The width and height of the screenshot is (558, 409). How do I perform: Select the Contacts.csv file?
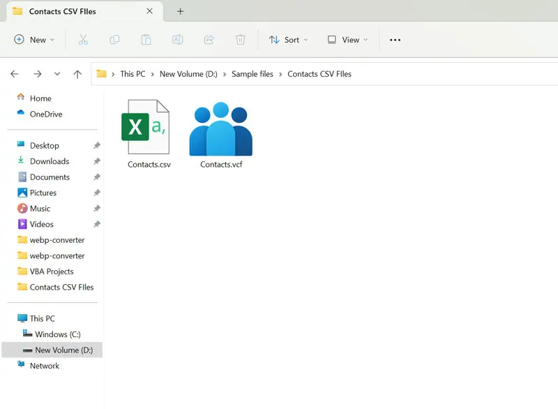coord(148,134)
